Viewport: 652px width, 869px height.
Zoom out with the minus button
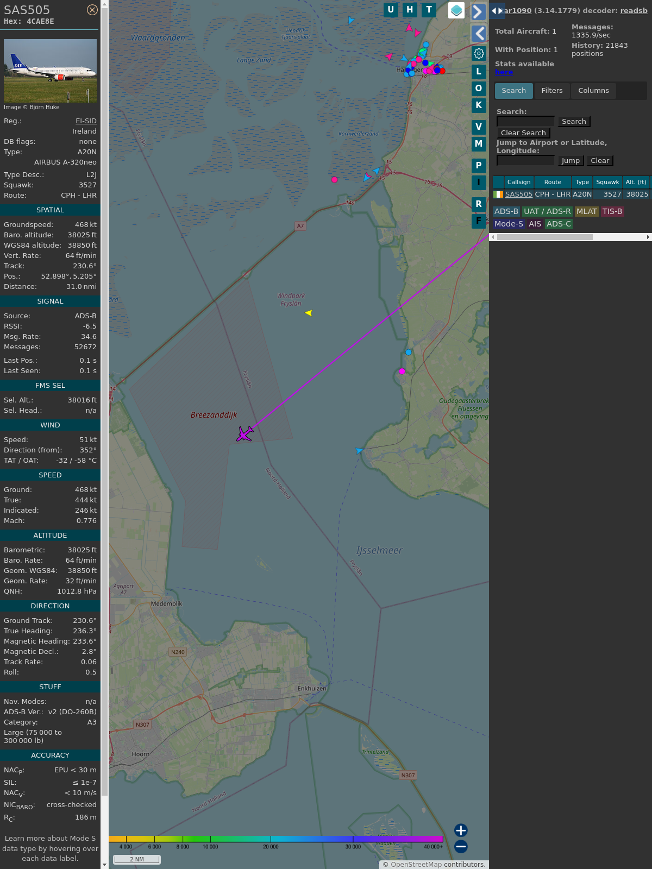461,846
